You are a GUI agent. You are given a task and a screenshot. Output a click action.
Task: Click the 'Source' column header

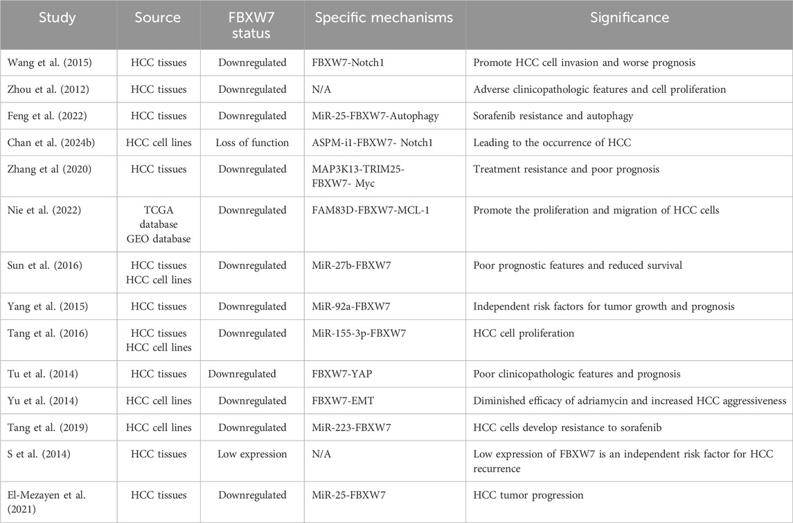(157, 18)
